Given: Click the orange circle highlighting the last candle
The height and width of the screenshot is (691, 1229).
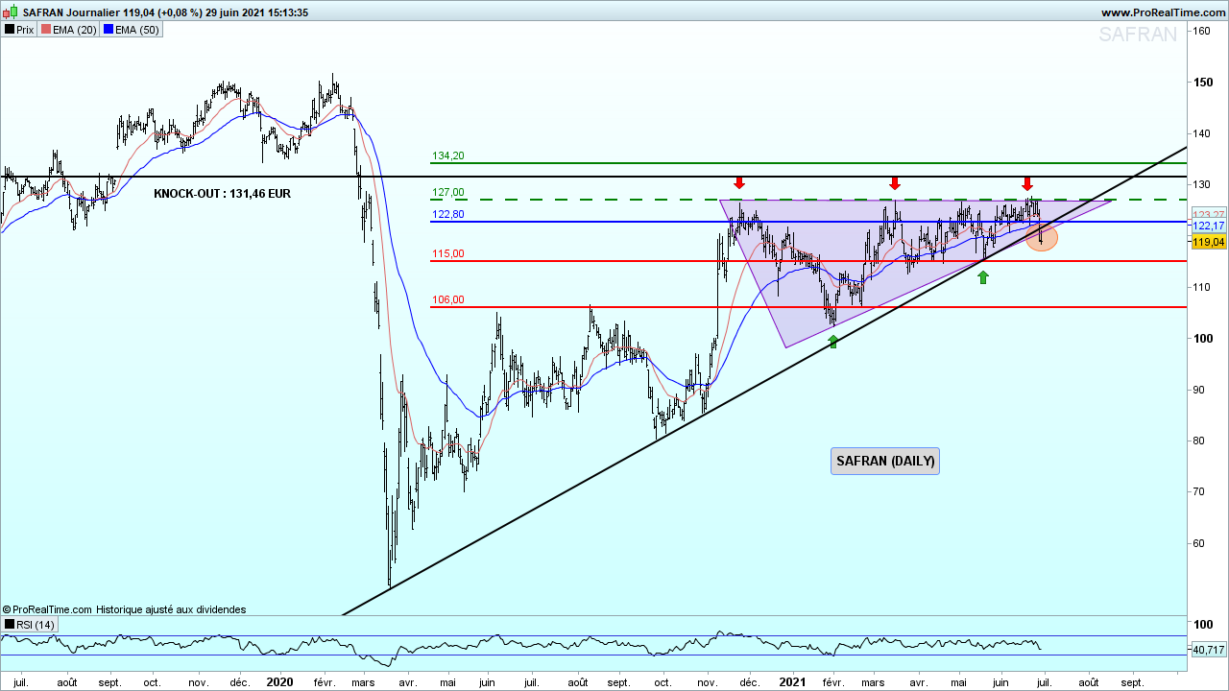Looking at the screenshot, I should 1042,238.
